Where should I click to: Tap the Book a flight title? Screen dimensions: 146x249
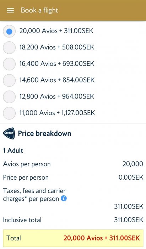pos(39,10)
